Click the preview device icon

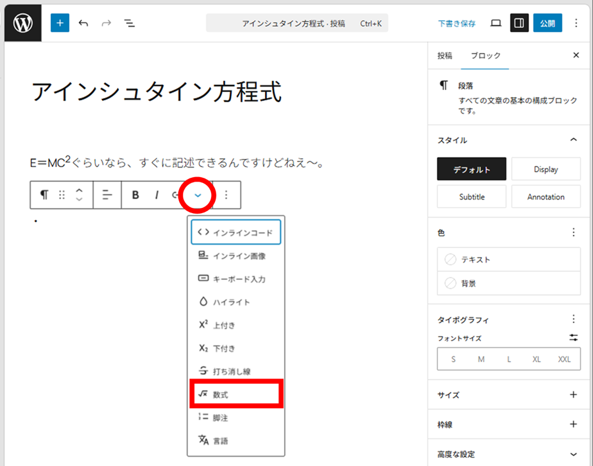point(495,23)
